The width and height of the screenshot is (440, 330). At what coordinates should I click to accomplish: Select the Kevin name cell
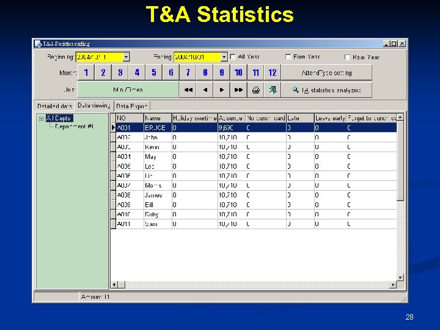coord(158,147)
